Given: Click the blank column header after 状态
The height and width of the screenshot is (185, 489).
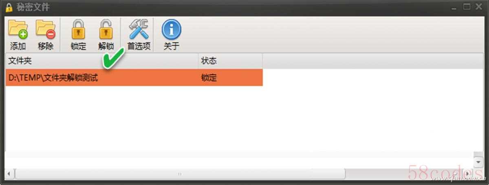Looking at the screenshot, I should 372,61.
